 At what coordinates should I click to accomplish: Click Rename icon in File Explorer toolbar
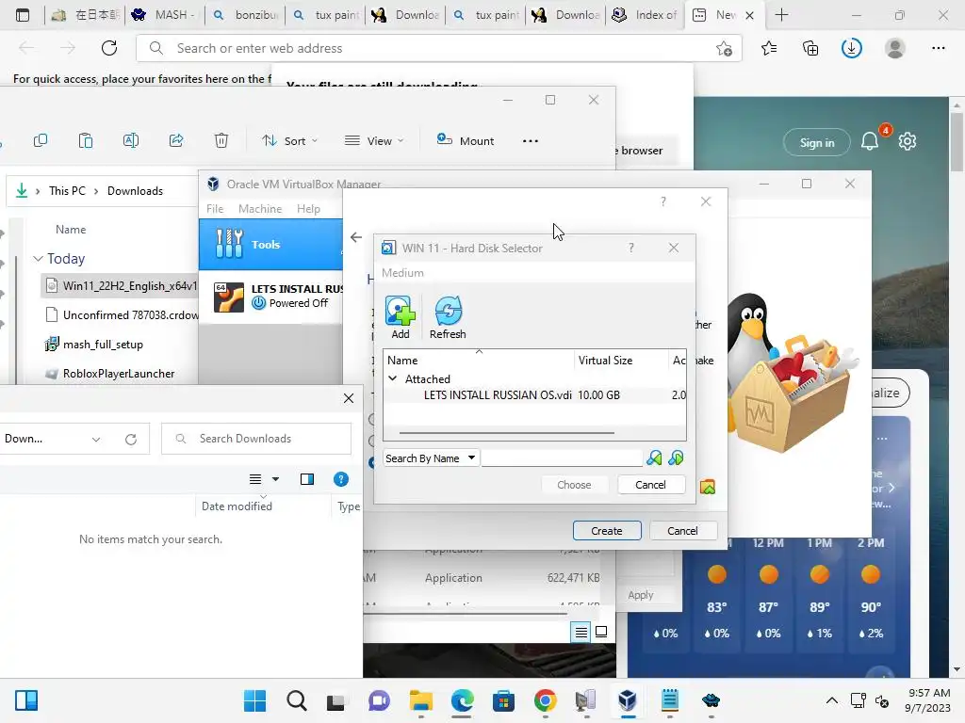coord(130,141)
